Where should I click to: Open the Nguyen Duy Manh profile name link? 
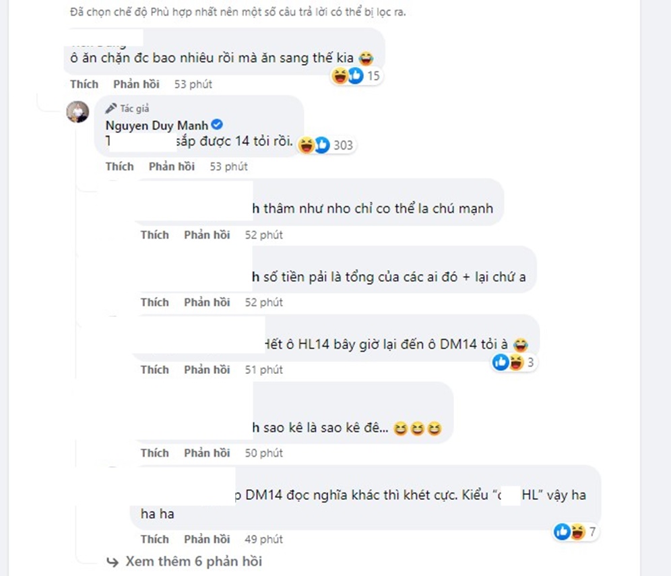[x=156, y=125]
